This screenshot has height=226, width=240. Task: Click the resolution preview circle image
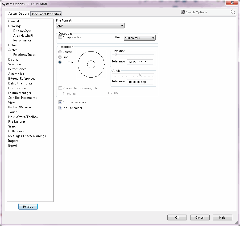tap(91, 64)
